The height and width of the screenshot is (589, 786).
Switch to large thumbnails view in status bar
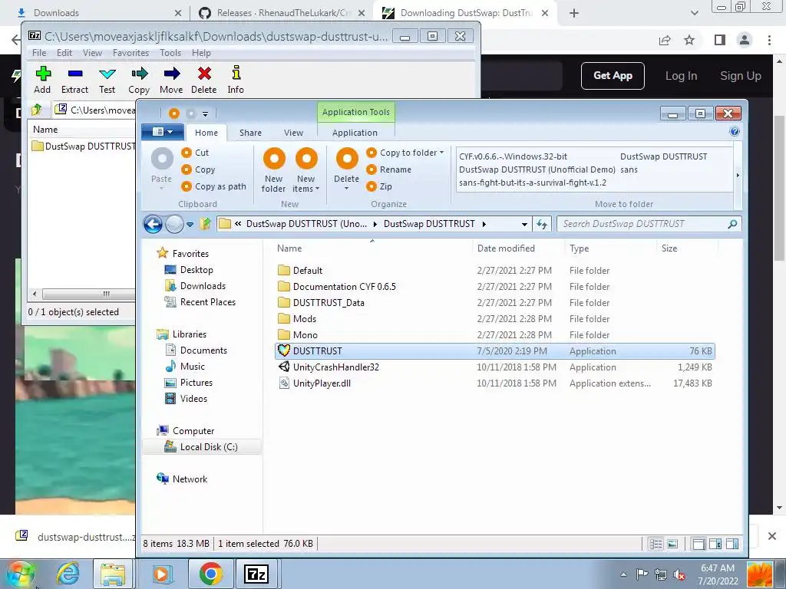pos(672,544)
